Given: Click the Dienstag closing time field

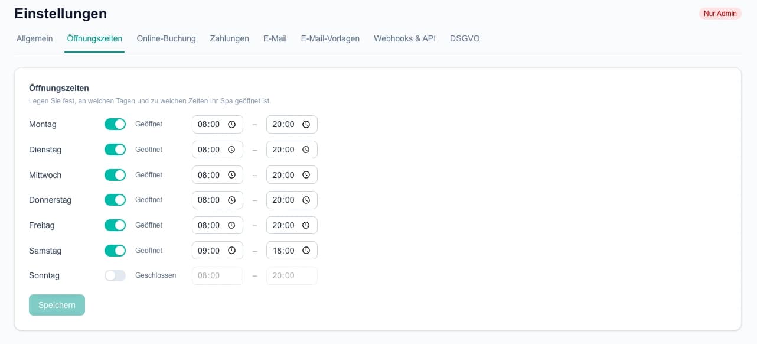Looking at the screenshot, I should pyautogui.click(x=283, y=150).
